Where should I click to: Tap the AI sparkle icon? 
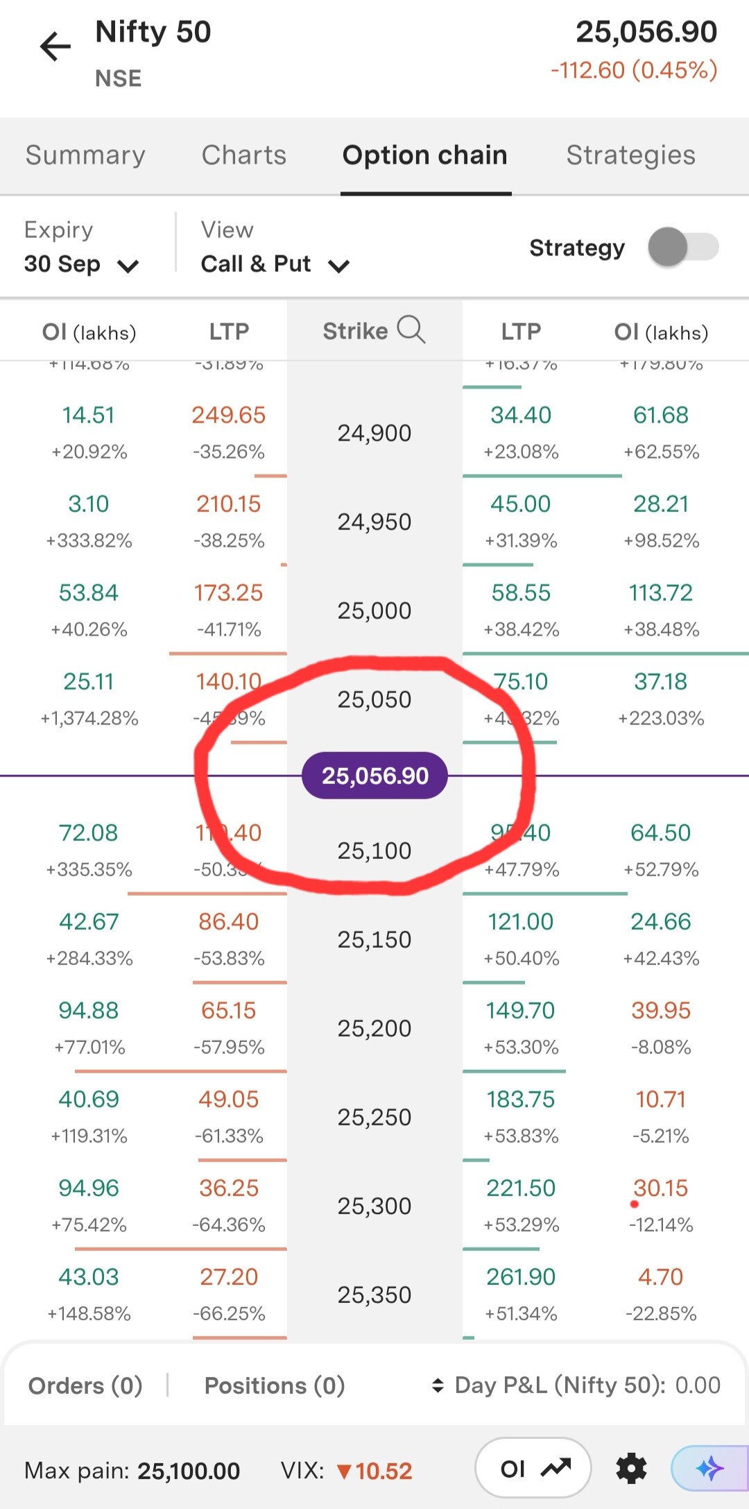click(x=709, y=1469)
